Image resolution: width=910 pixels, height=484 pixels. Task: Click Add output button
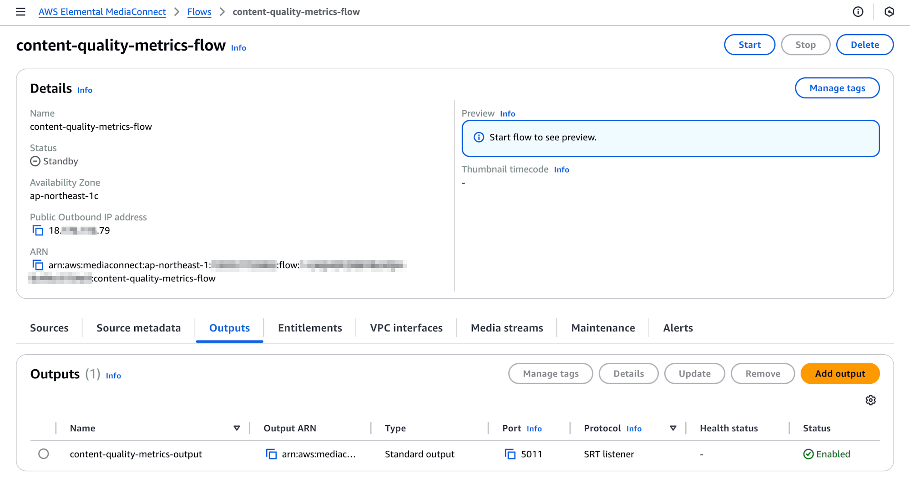840,373
